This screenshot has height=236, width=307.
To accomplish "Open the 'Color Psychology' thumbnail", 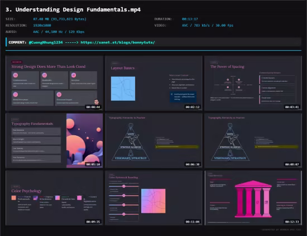I will pos(55,198).
